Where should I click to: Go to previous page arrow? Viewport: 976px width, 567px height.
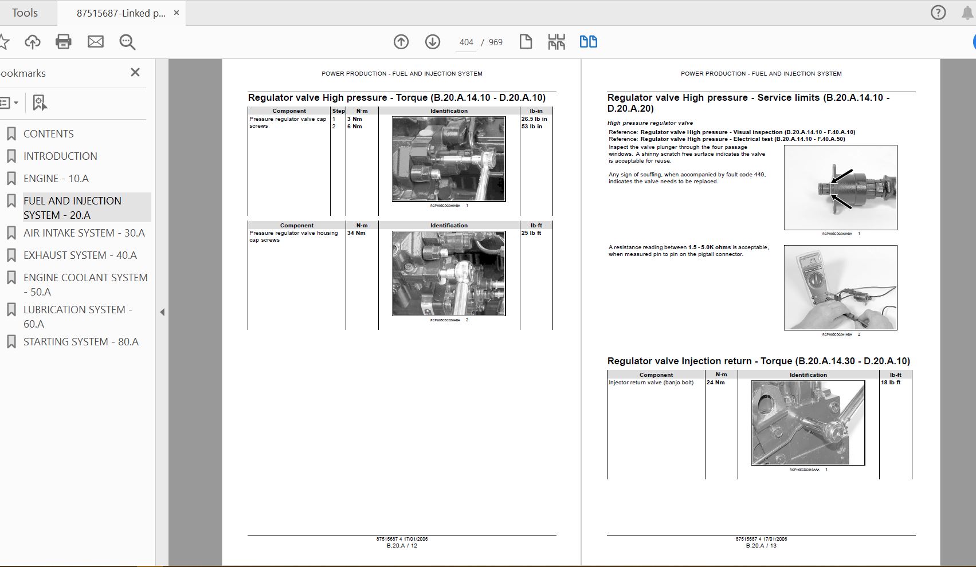(401, 42)
